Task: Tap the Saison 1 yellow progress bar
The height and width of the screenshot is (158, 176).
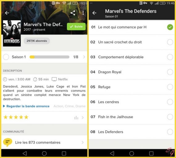Action: coord(49,57)
